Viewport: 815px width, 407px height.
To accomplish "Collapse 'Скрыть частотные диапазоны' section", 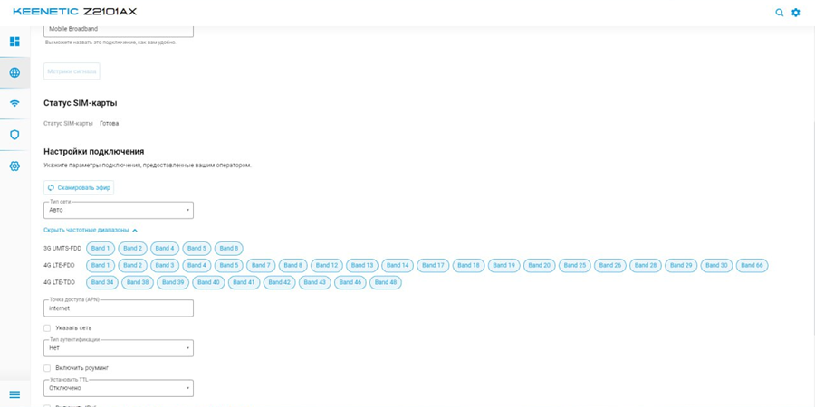I will tap(91, 231).
